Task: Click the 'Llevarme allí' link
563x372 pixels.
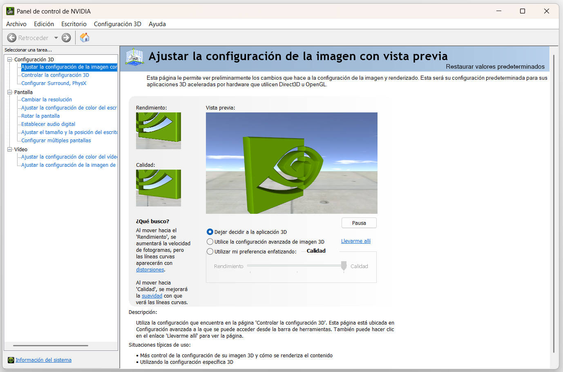Action: pyautogui.click(x=356, y=241)
